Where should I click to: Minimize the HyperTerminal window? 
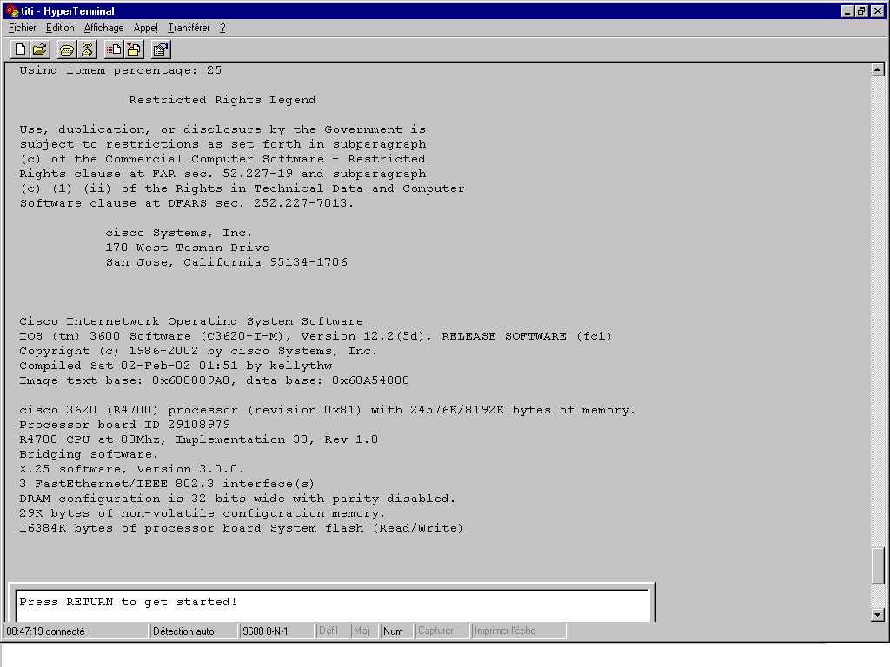coord(847,10)
